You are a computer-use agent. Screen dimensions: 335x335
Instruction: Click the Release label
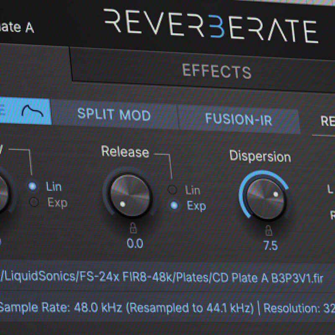coord(125,152)
